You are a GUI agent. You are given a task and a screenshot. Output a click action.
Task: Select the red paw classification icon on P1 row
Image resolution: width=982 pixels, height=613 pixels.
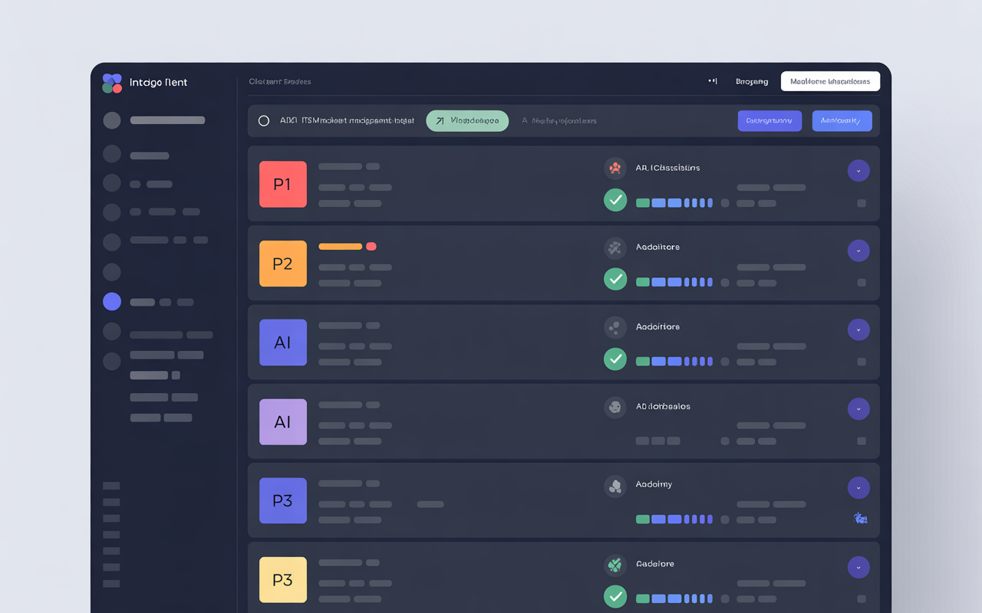(615, 168)
